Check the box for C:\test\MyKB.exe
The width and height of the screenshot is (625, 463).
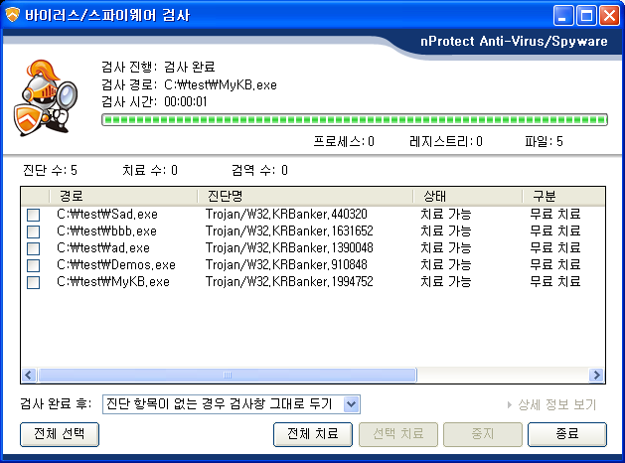pos(33,282)
